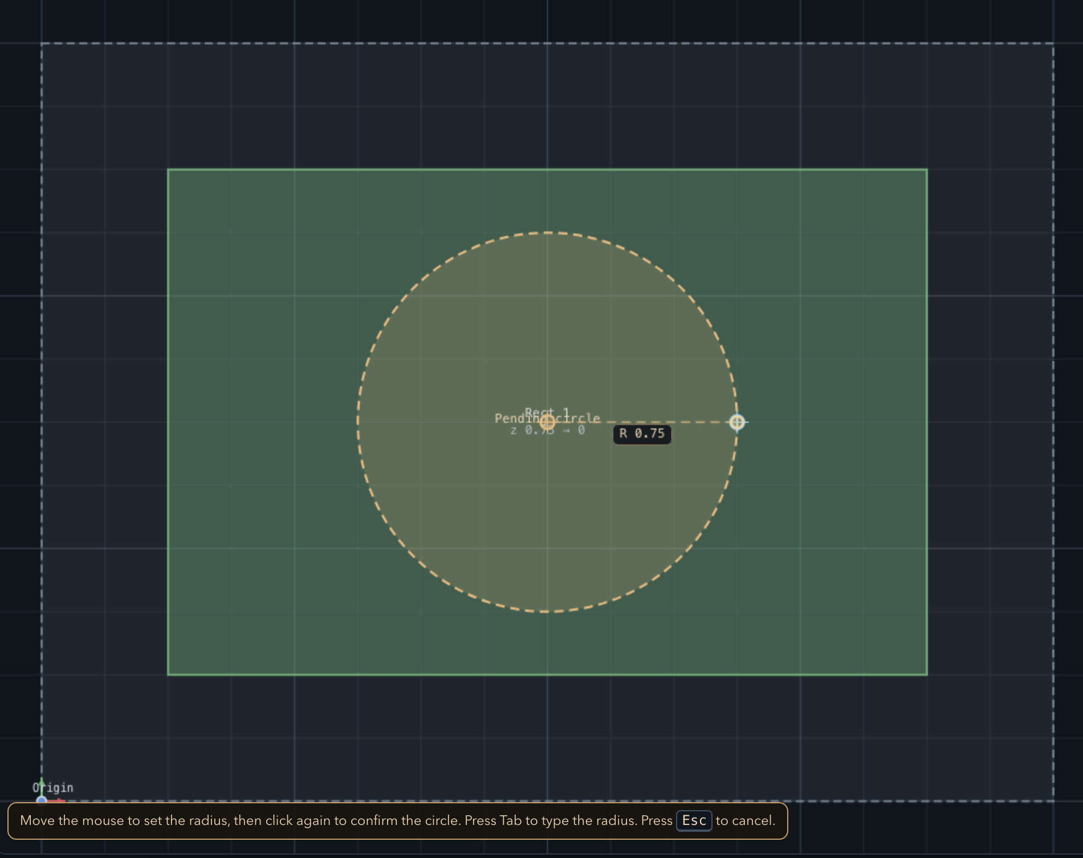
Task: Click the blue radius endpoint crosshair handle
Action: (x=738, y=422)
